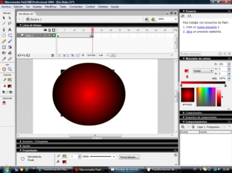The height and width of the screenshot is (173, 232).
Task: Activate the Zoom magnifier tool
Action: [10, 69]
